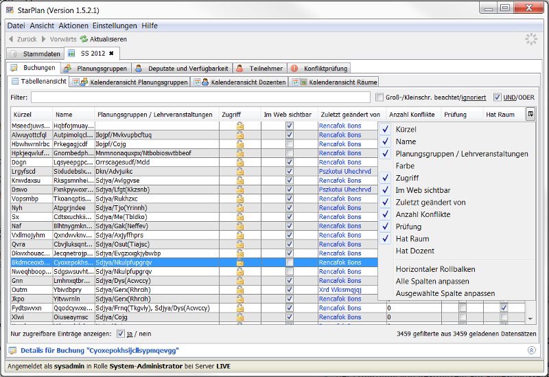Close the SS 2012 tab
549x377 pixels.
click(111, 54)
